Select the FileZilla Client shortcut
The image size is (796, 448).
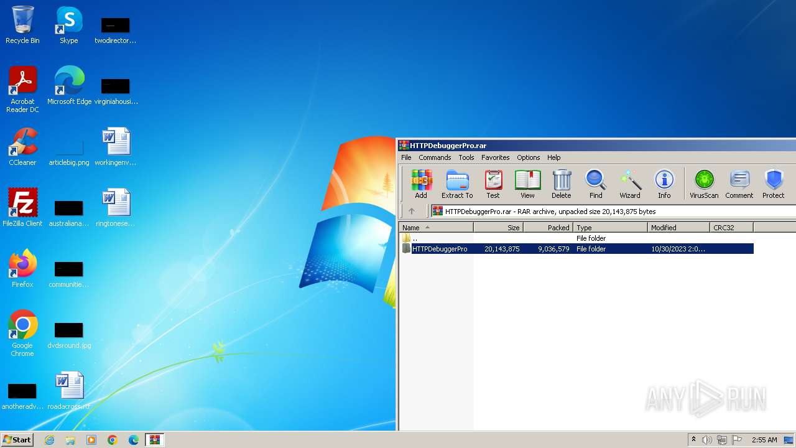pyautogui.click(x=22, y=207)
